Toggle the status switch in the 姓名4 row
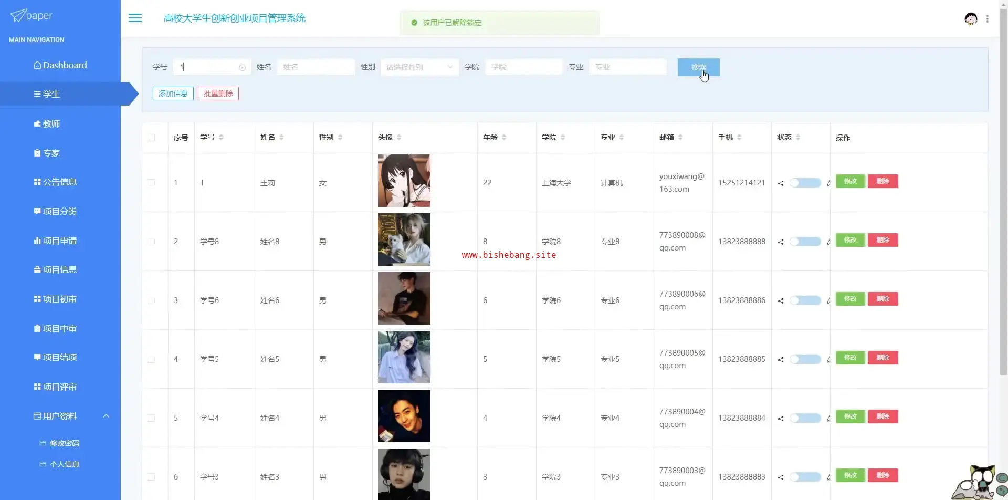 click(805, 418)
